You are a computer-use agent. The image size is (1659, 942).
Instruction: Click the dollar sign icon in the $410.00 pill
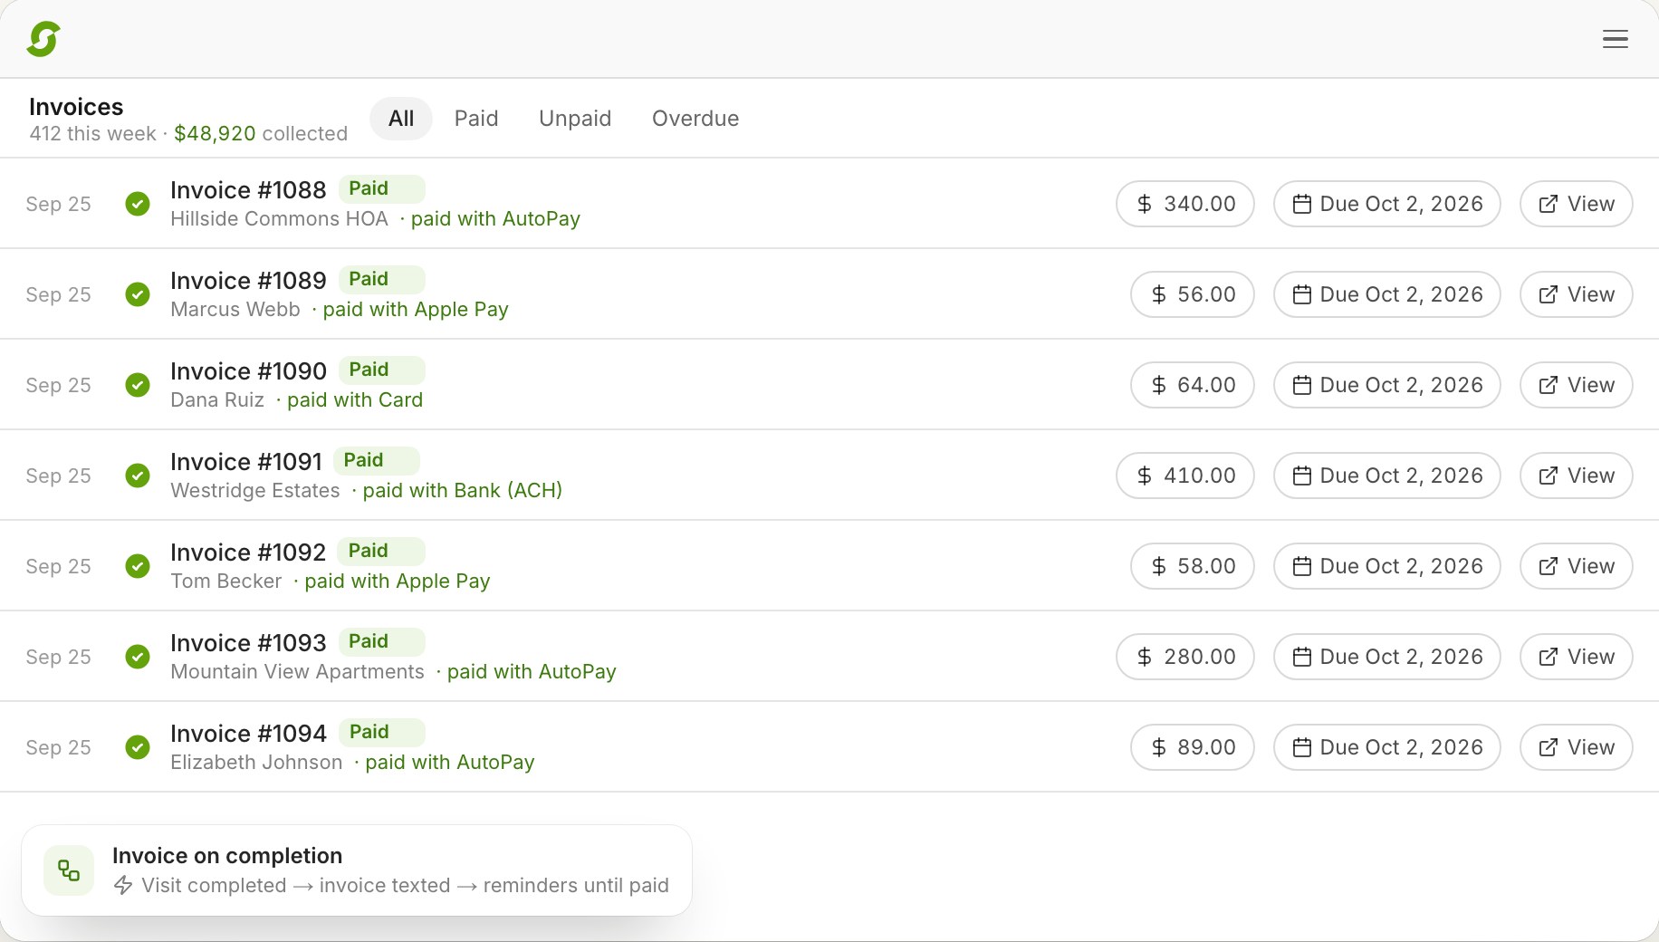1145,476
